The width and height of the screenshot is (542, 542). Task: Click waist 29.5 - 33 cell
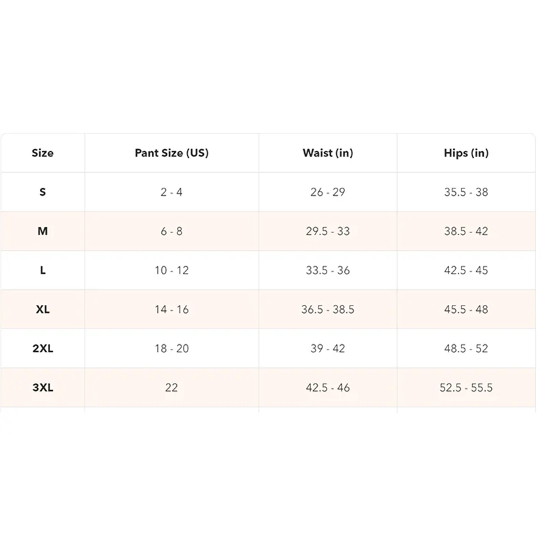pos(328,231)
